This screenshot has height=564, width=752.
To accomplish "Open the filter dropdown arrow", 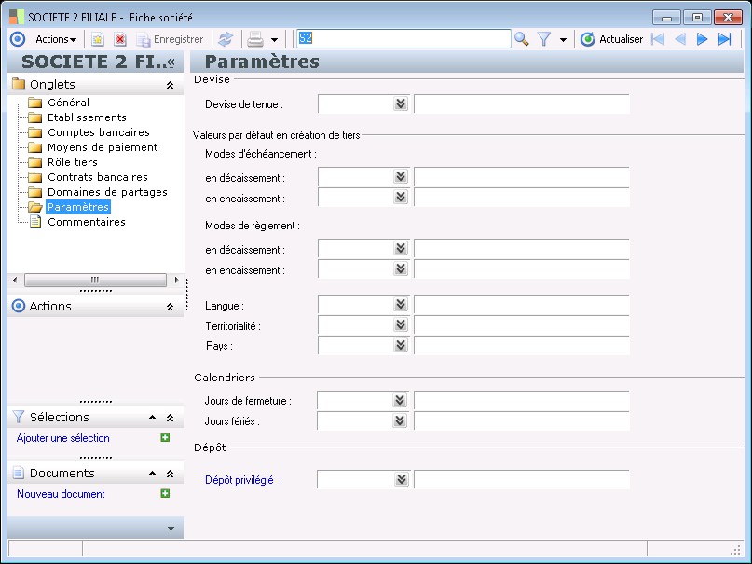I will [x=563, y=40].
